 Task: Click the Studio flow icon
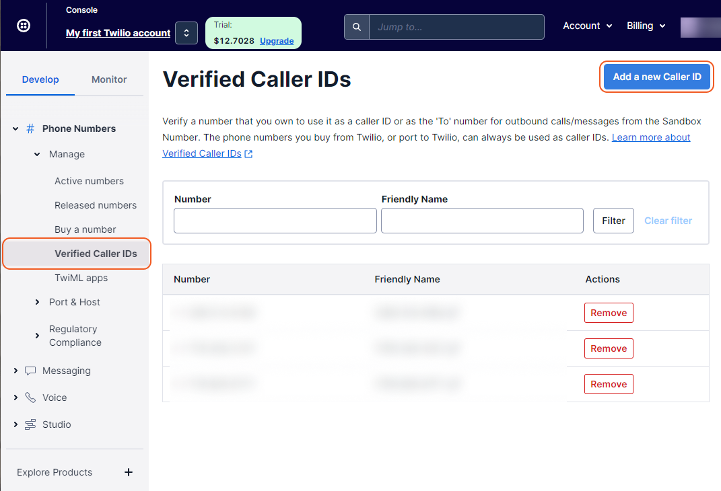(30, 424)
